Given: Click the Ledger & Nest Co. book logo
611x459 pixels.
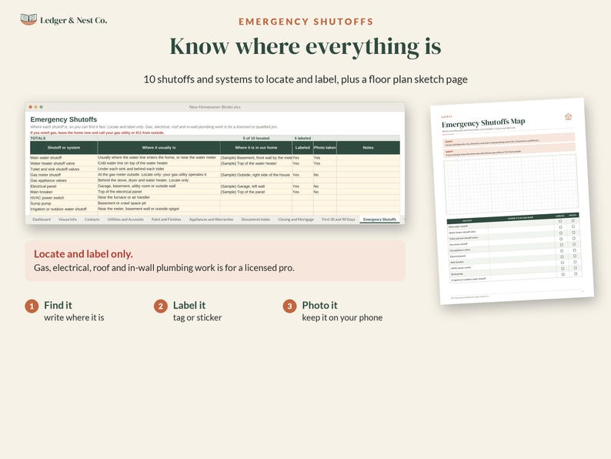Looking at the screenshot, I should pos(28,19).
